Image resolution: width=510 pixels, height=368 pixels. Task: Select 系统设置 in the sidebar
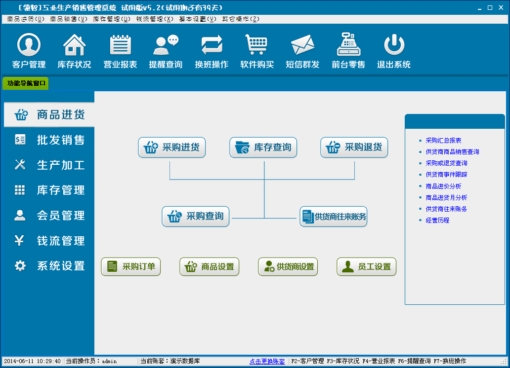pos(48,266)
